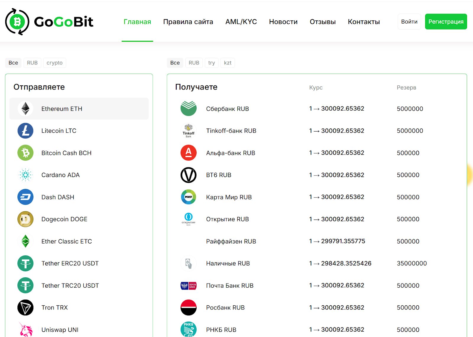Click rate 298428.3525426 in Наличные row
Viewport: 473px width, 337px height.
pyautogui.click(x=346, y=263)
